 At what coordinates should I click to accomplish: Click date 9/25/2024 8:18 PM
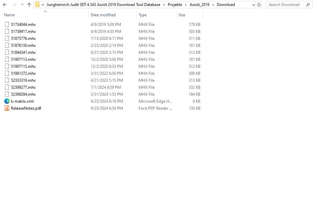coord(107,101)
